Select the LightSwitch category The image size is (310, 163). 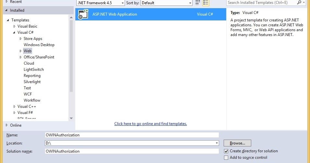tap(34, 69)
